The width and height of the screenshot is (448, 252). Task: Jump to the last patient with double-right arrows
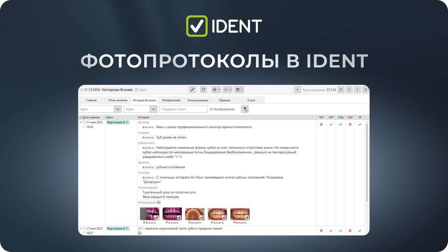pos(365,90)
